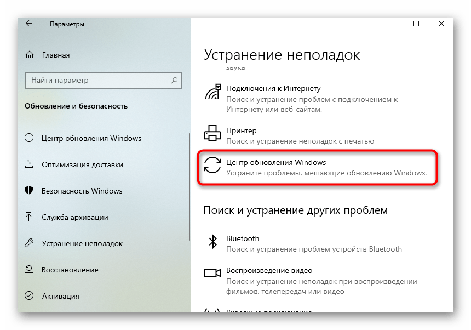This screenshot has height=330, width=471.
Task: Click the Recovery icon in the sidebar
Action: pyautogui.click(x=29, y=269)
